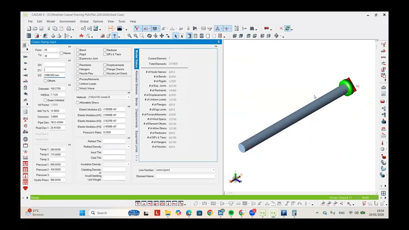Click the Plt plot toolbar icon

point(110,28)
